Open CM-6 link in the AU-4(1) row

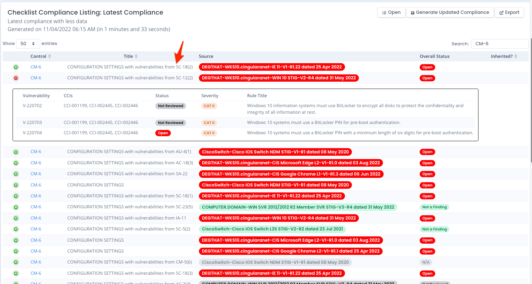pyautogui.click(x=36, y=151)
